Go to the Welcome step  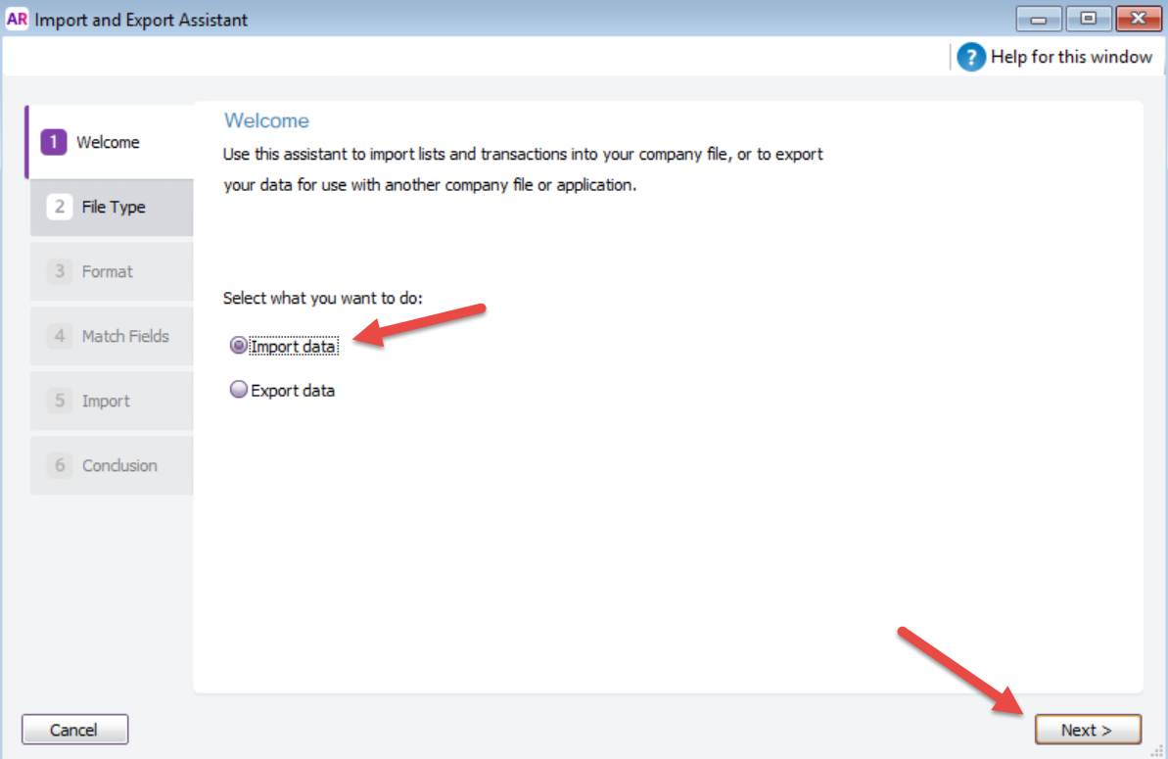111,142
